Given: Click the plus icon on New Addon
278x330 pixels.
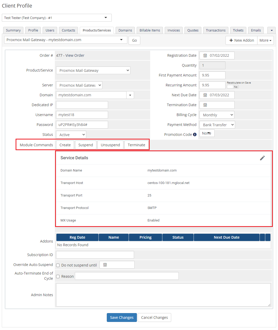Looking at the screenshot, I should click(231, 40).
